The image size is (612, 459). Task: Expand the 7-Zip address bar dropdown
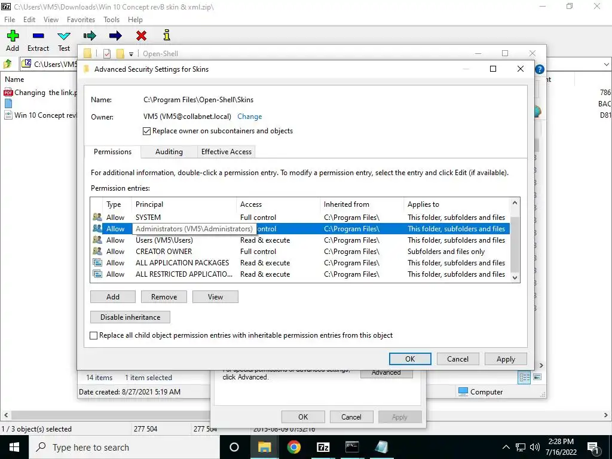(x=607, y=64)
